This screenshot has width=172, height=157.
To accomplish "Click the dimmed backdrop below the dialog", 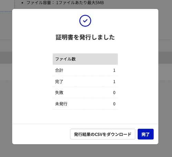I will tap(85, 151).
